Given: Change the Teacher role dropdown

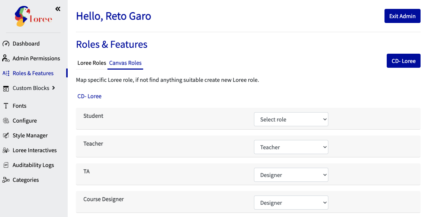Looking at the screenshot, I should [x=291, y=147].
